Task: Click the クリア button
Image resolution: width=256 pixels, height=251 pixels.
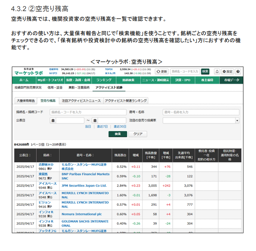Action: click(138, 134)
